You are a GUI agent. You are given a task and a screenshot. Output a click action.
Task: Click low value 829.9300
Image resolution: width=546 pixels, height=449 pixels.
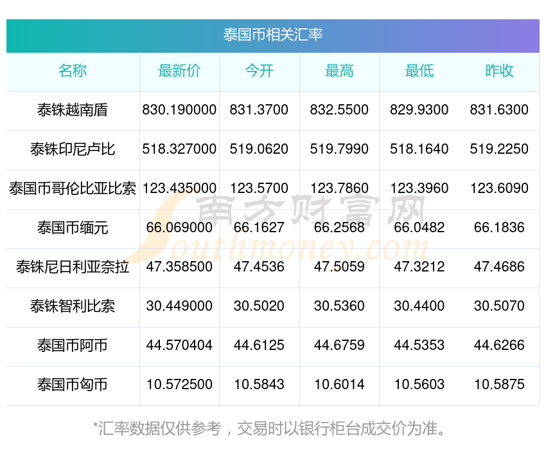pos(419,110)
